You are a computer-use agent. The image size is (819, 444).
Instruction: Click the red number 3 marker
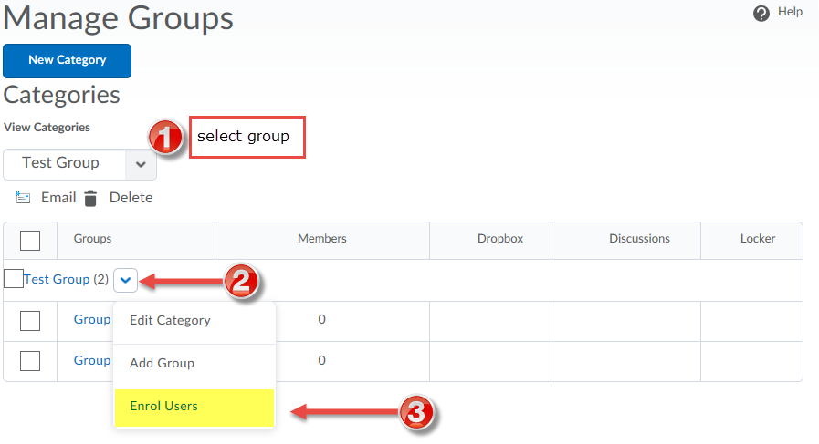(x=416, y=413)
